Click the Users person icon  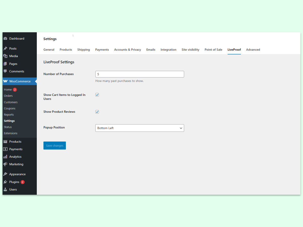[5, 189]
